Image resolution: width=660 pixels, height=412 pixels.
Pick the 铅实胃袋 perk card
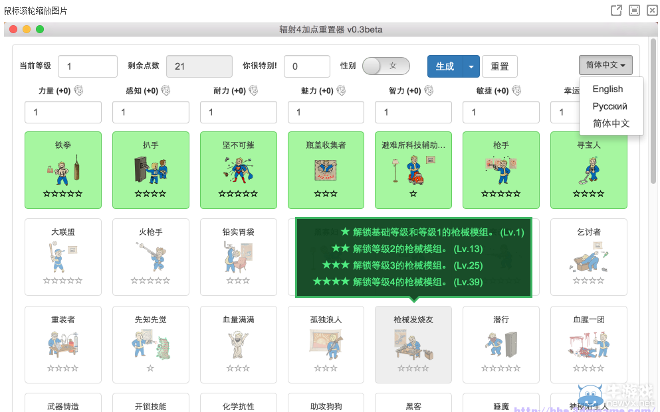[x=238, y=257]
